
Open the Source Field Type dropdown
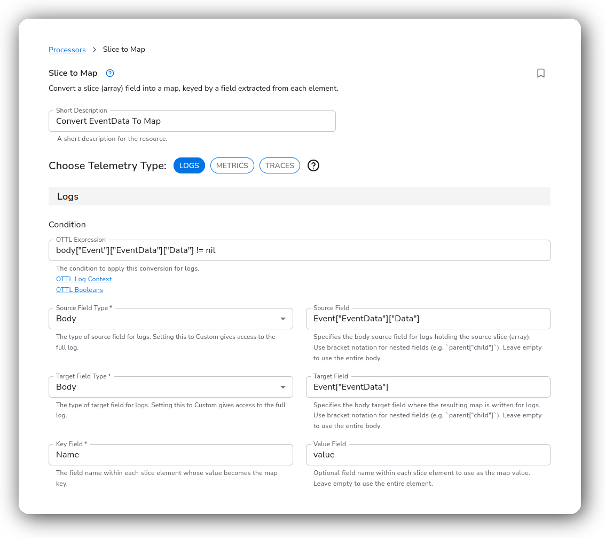(170, 319)
